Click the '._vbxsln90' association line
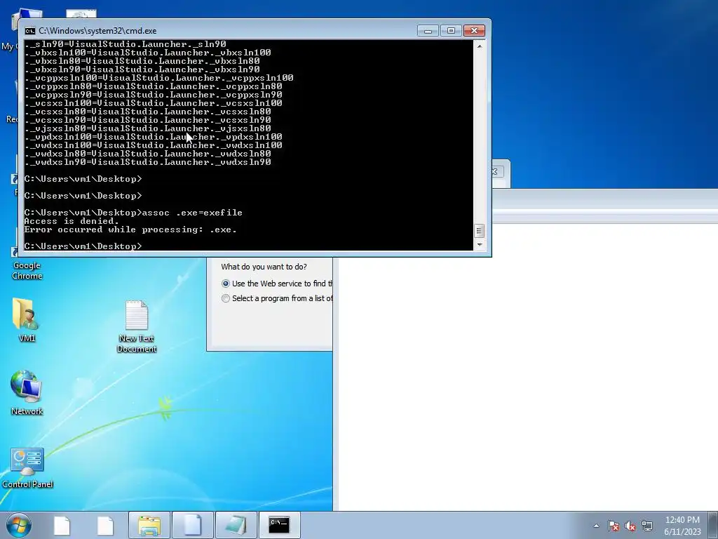The height and width of the screenshot is (539, 718). (x=142, y=69)
